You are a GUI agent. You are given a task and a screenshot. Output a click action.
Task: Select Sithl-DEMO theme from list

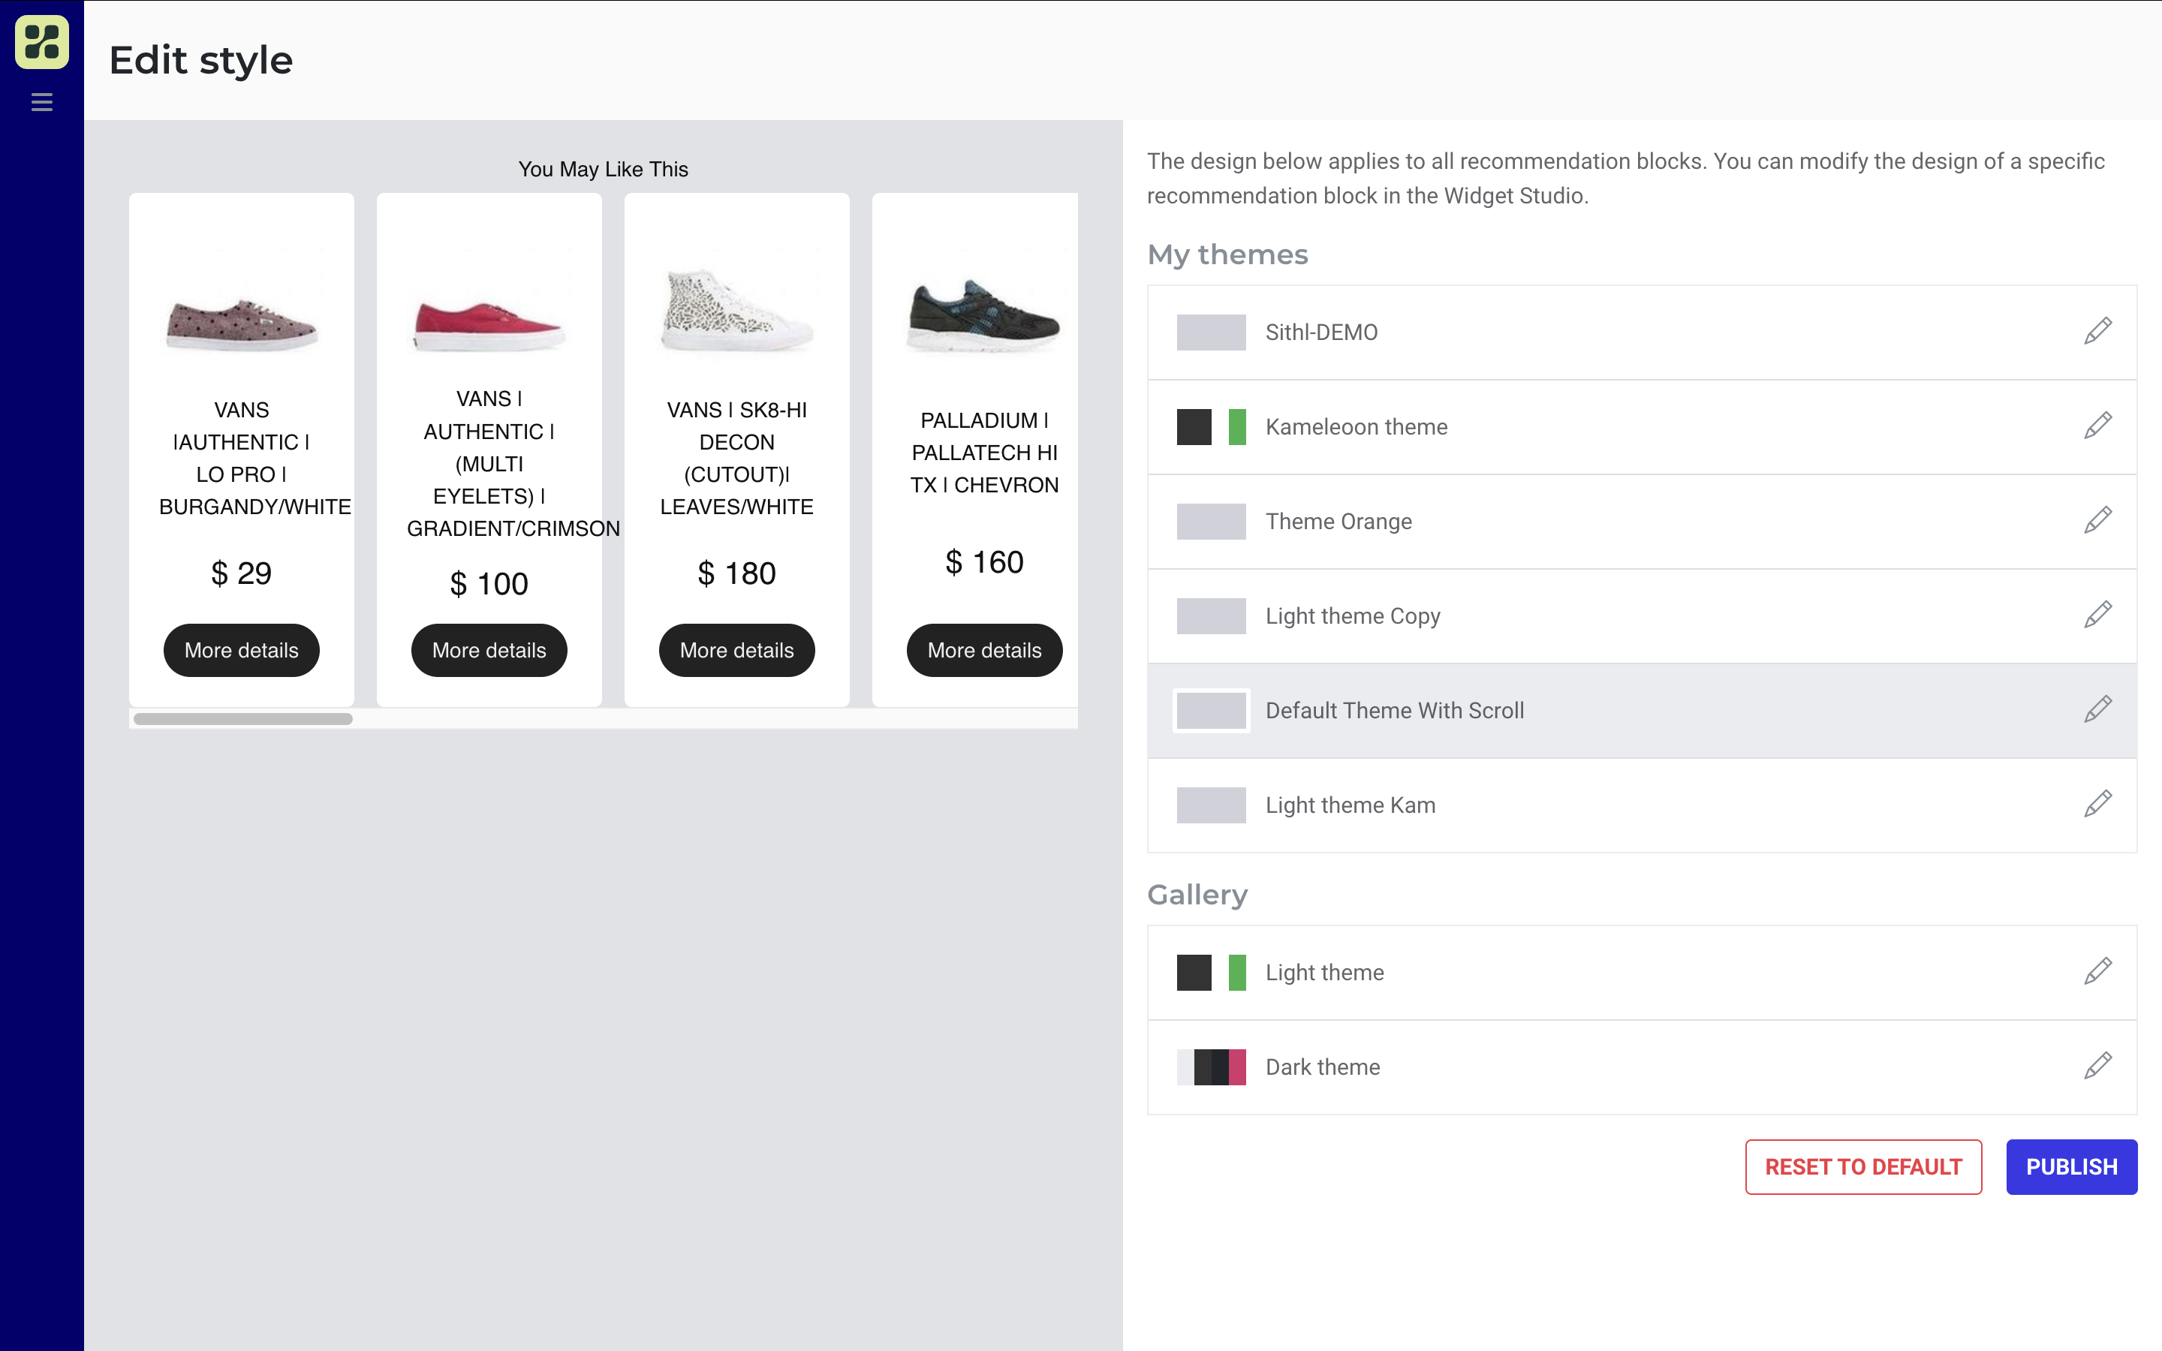(1321, 332)
